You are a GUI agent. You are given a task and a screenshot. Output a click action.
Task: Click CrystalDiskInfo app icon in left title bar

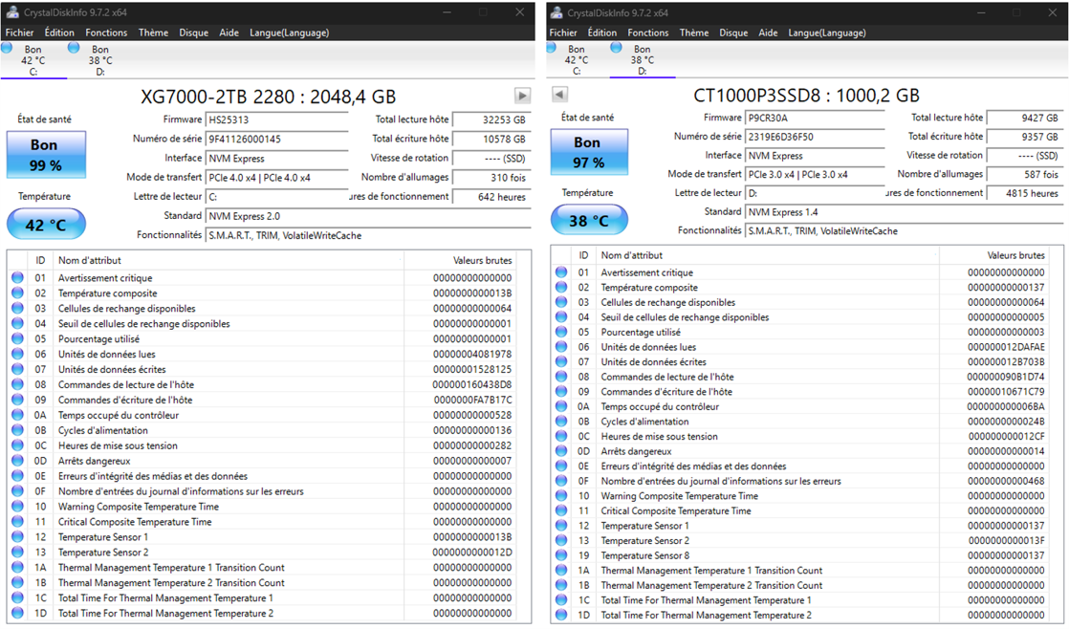11,12
